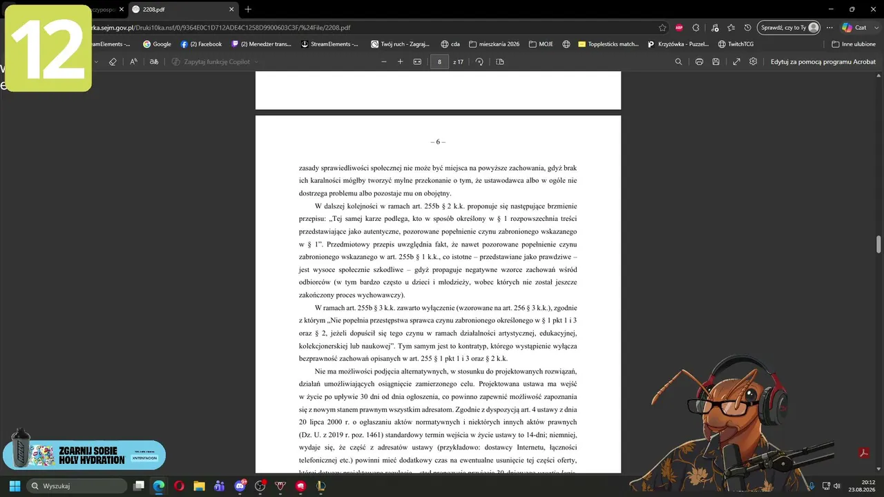Open a new browser tab
884x497 pixels.
(248, 9)
